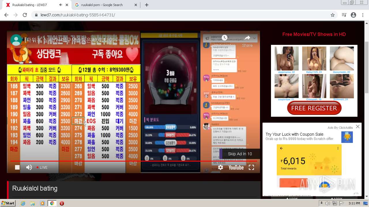View site security lock information
369x207 pixels.
[36, 15]
